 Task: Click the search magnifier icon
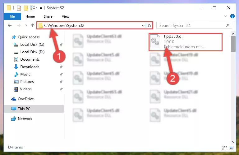coord(228,25)
